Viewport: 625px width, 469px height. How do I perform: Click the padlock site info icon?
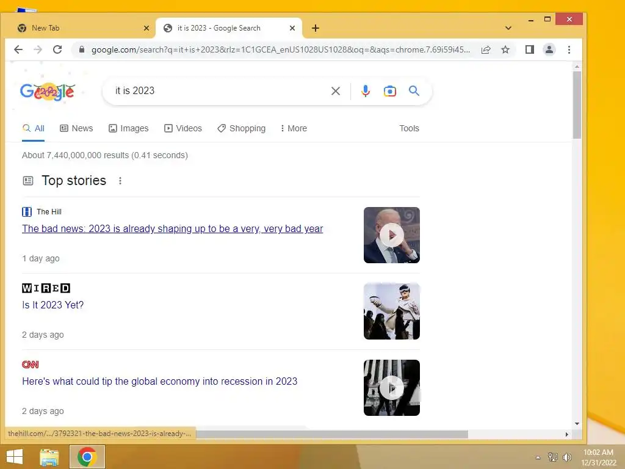click(x=82, y=49)
